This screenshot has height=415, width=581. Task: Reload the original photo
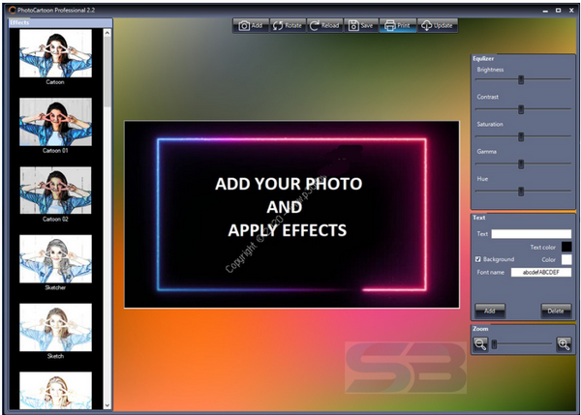click(x=324, y=25)
